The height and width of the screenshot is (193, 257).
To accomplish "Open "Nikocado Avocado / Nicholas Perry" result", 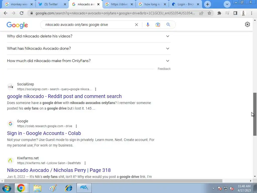I will click(x=59, y=170).
